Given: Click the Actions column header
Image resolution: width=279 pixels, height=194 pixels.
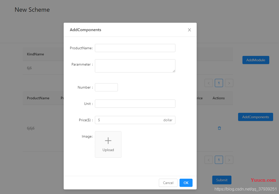Looking at the screenshot, I should (218, 98).
